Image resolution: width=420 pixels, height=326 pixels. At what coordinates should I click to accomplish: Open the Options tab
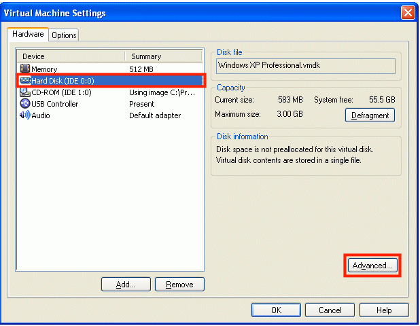[64, 35]
